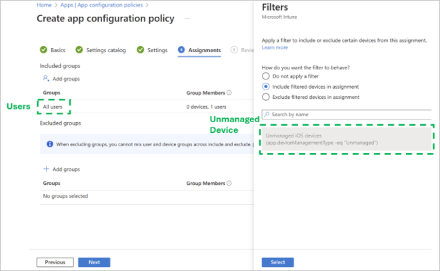Choose Include filtered devices in assignment radio button
The image size is (440, 271).
click(266, 87)
